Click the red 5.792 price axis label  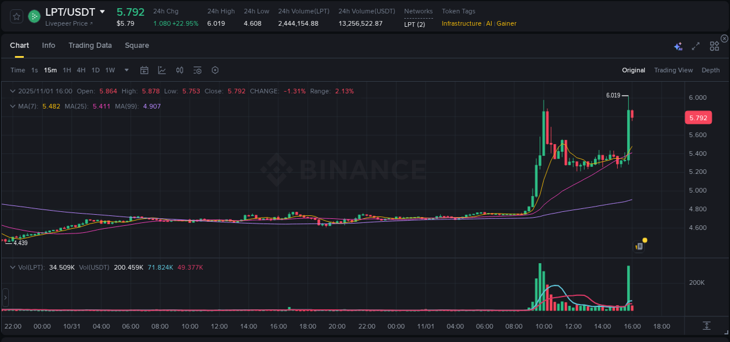coord(698,117)
